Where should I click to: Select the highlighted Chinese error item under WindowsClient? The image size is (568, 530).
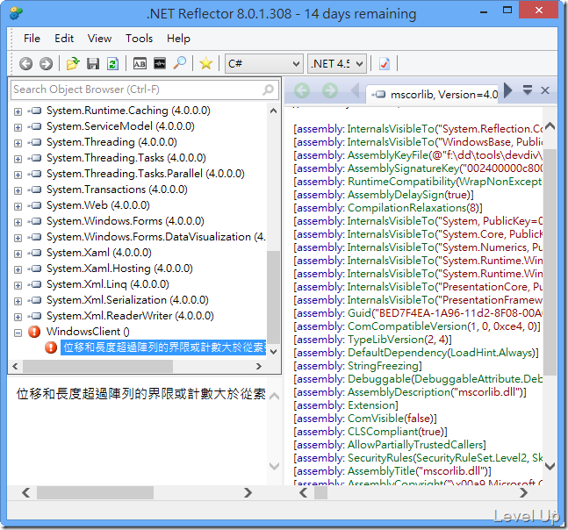click(x=163, y=347)
